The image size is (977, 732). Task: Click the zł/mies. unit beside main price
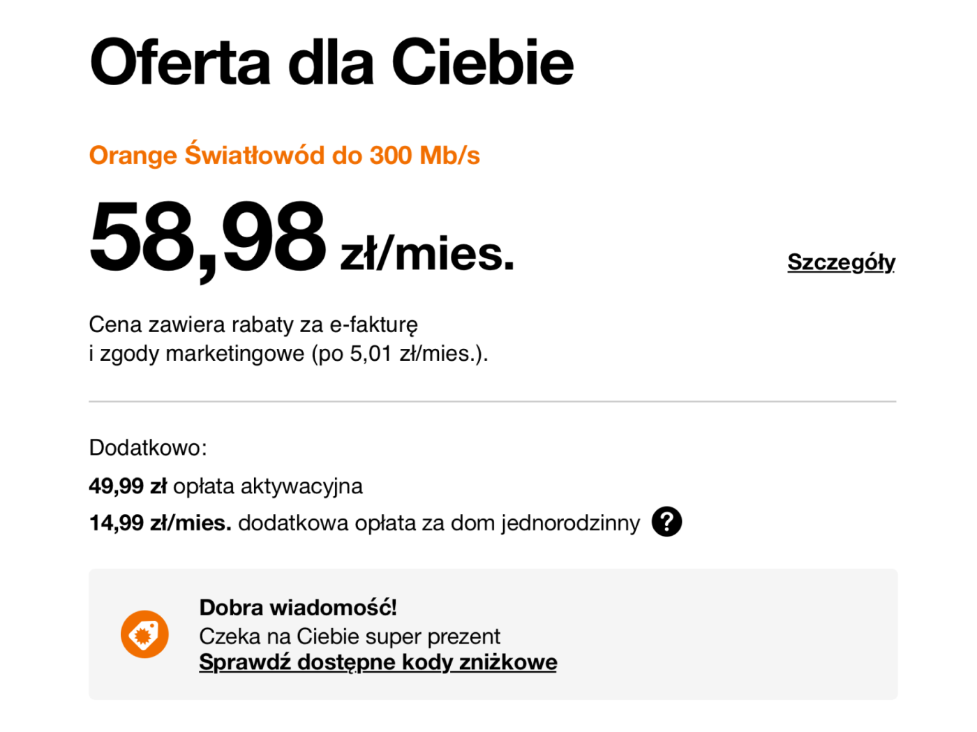pyautogui.click(x=427, y=253)
